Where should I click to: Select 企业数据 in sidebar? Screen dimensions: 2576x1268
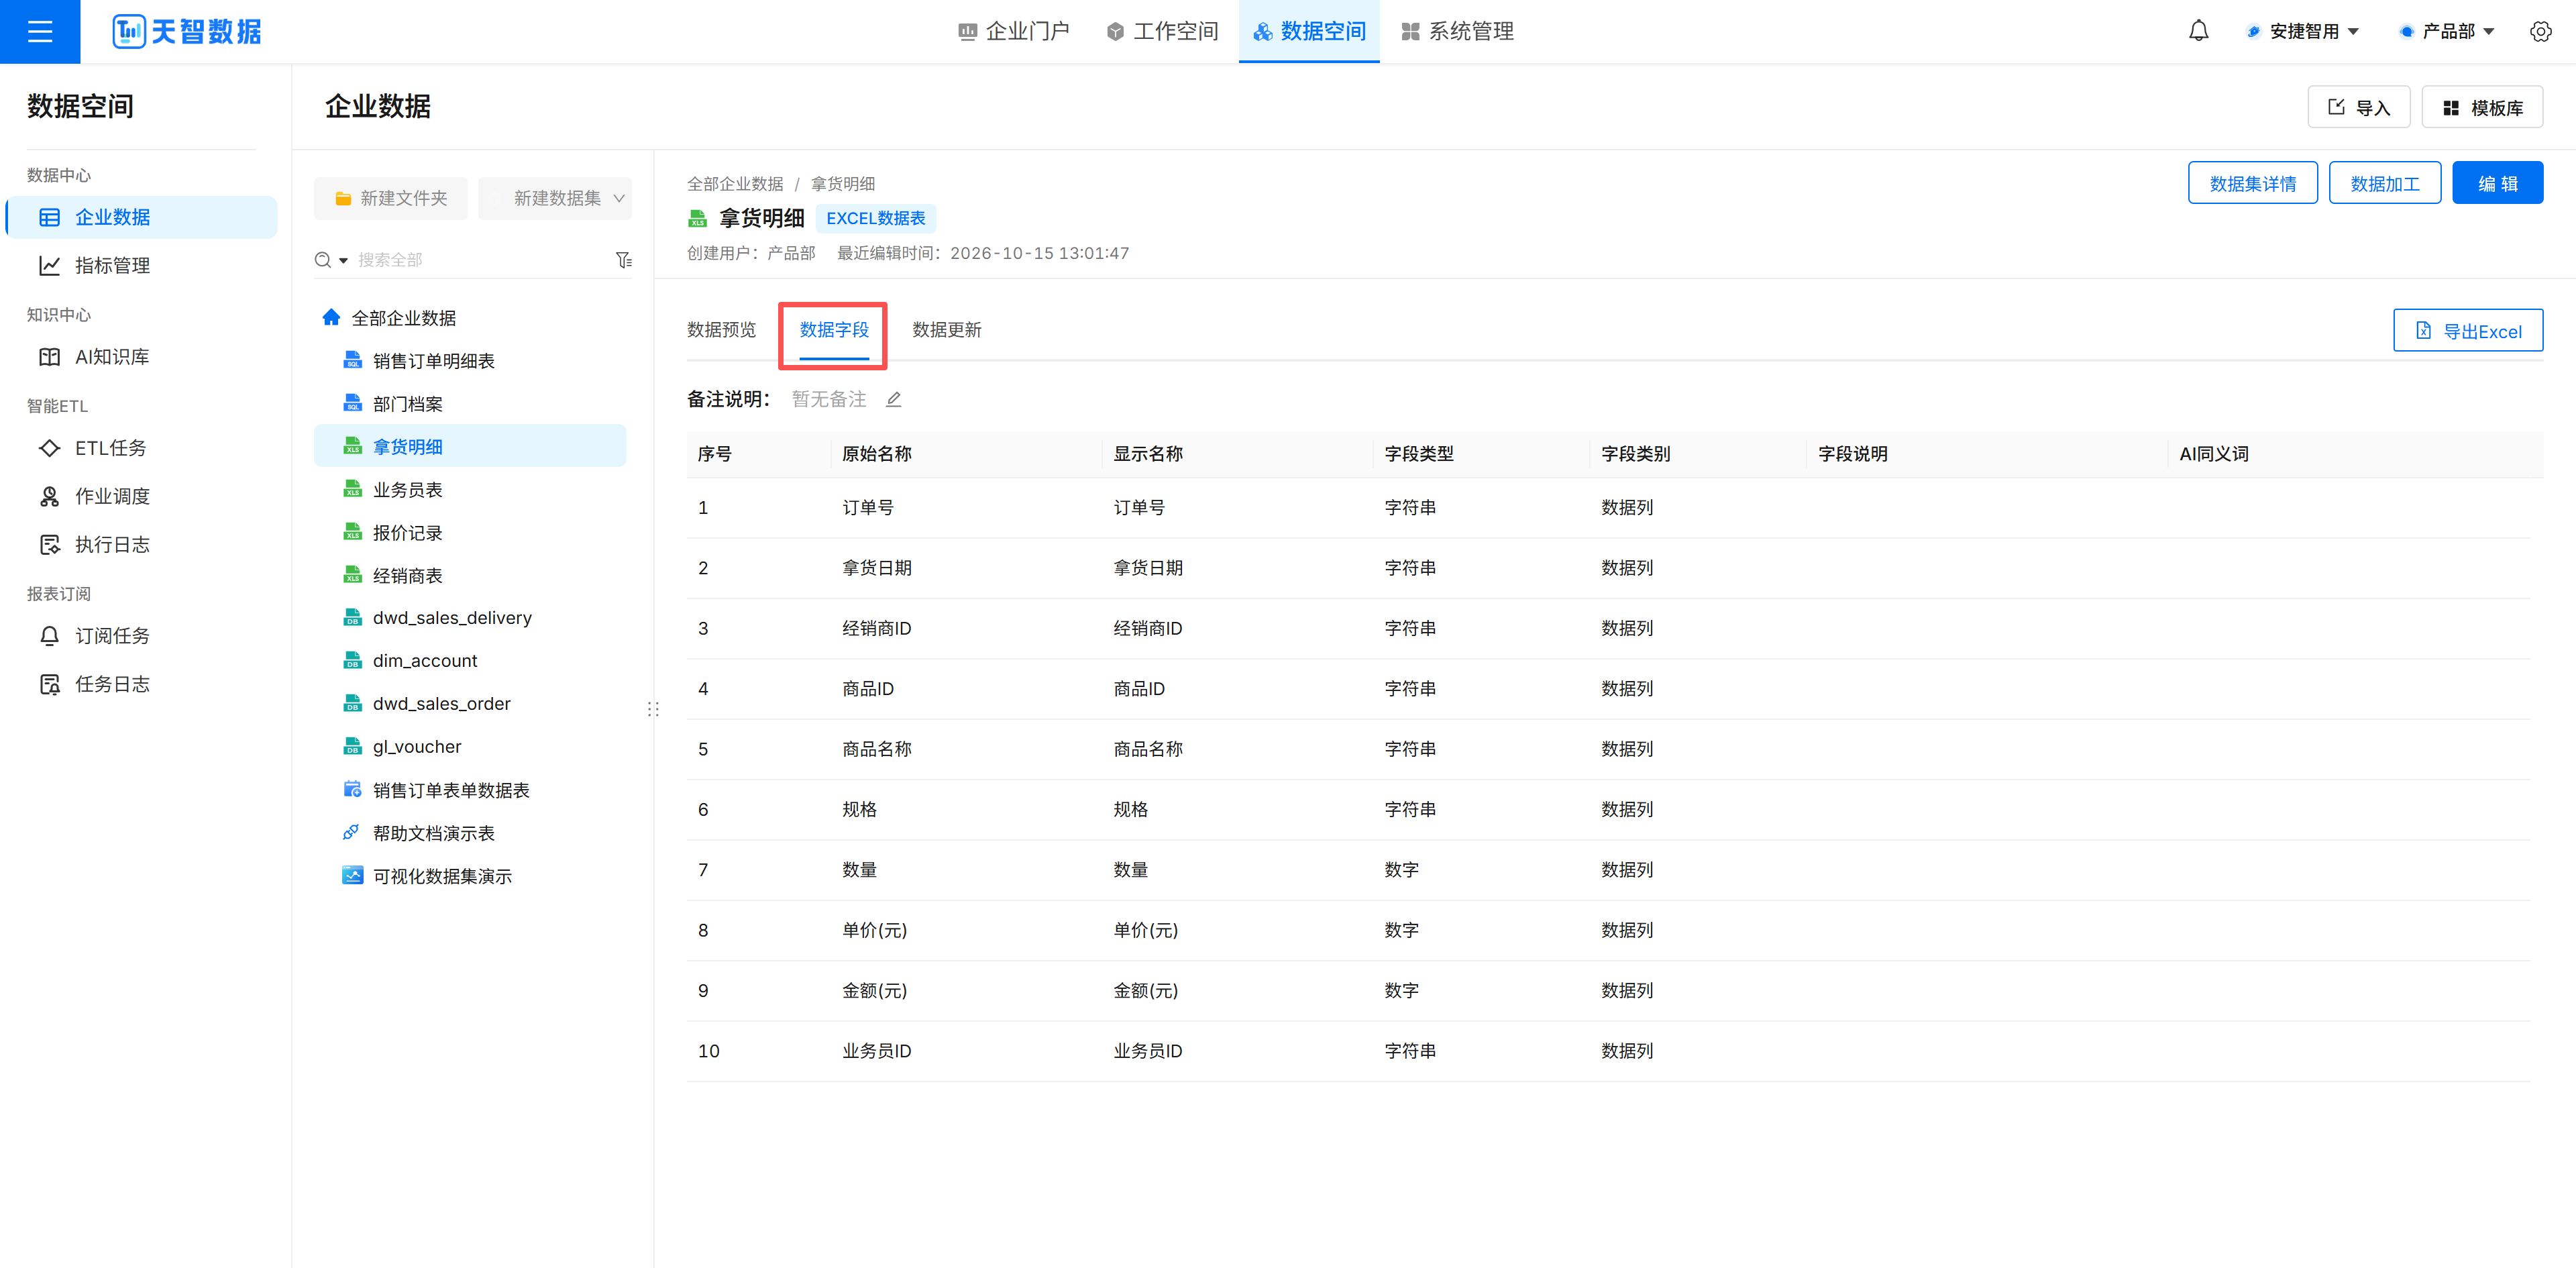tap(141, 217)
